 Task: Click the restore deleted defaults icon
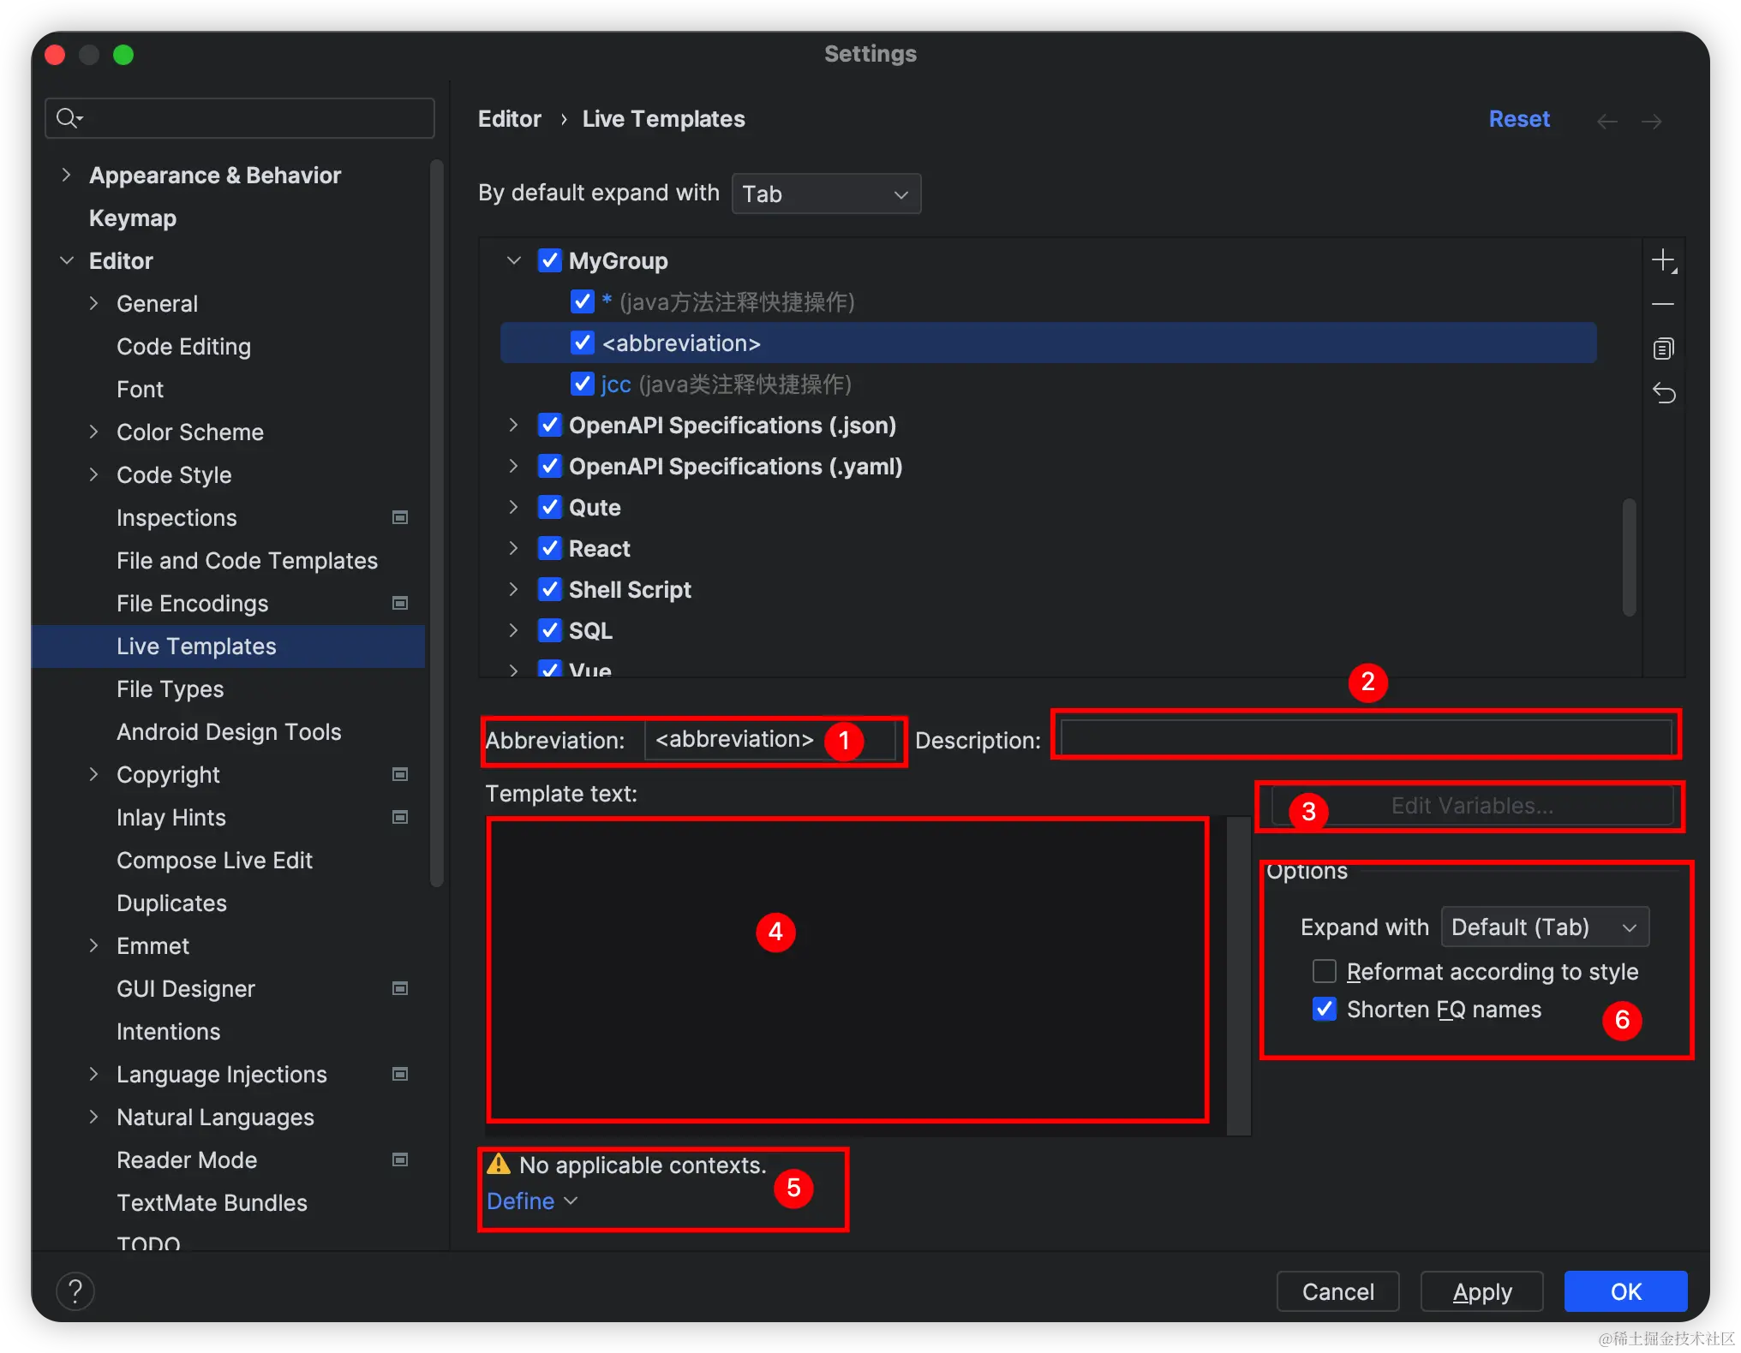(x=1663, y=393)
